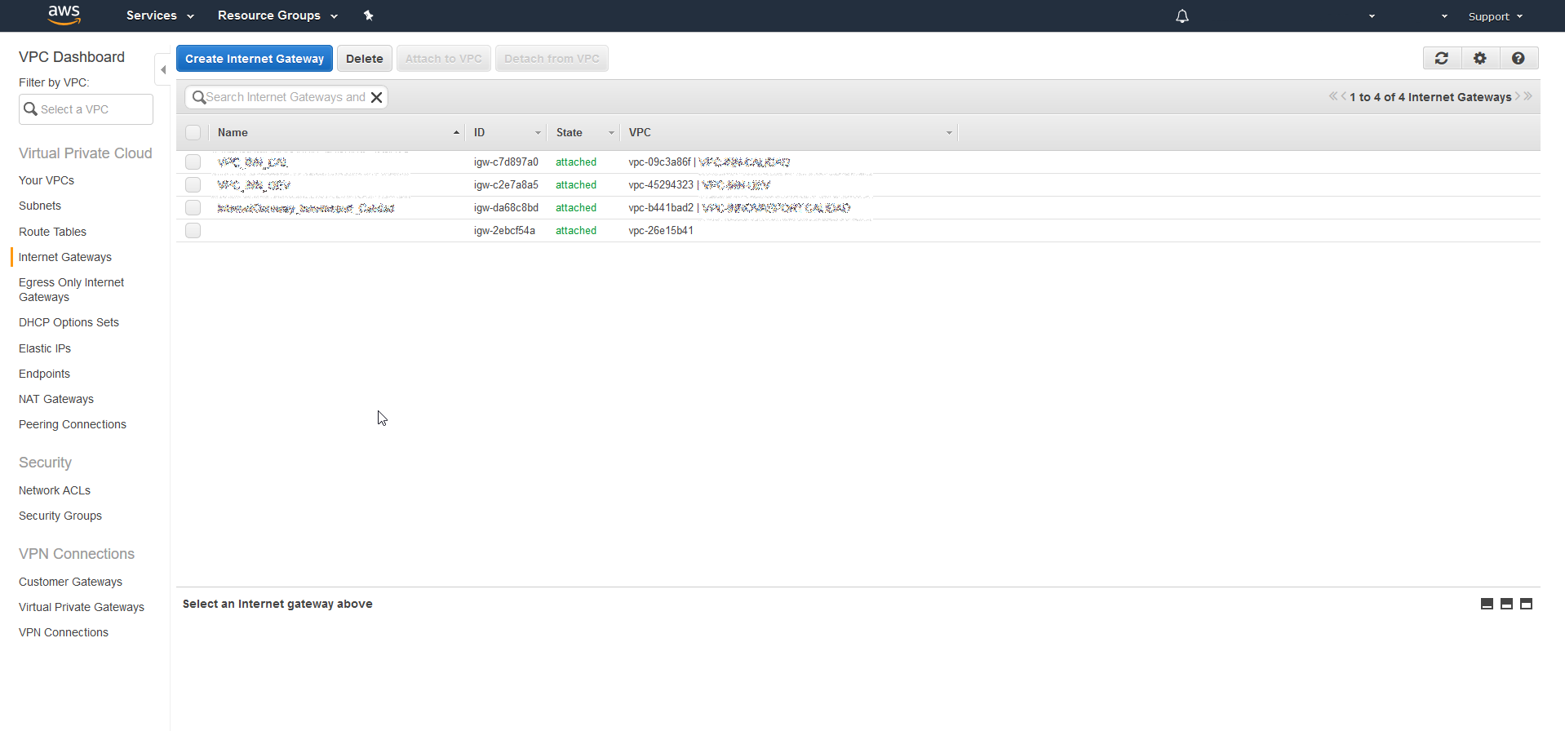Click the AWS logo home icon

pos(64,15)
